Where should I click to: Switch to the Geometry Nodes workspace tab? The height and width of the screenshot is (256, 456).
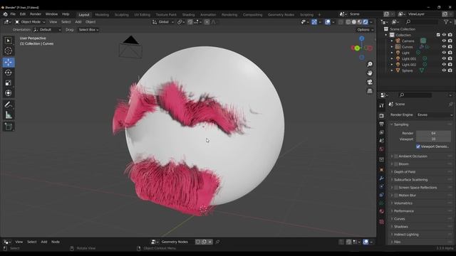coord(281,15)
